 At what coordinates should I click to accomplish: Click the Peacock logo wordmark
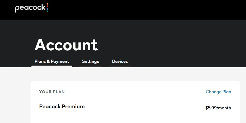[x=30, y=8]
